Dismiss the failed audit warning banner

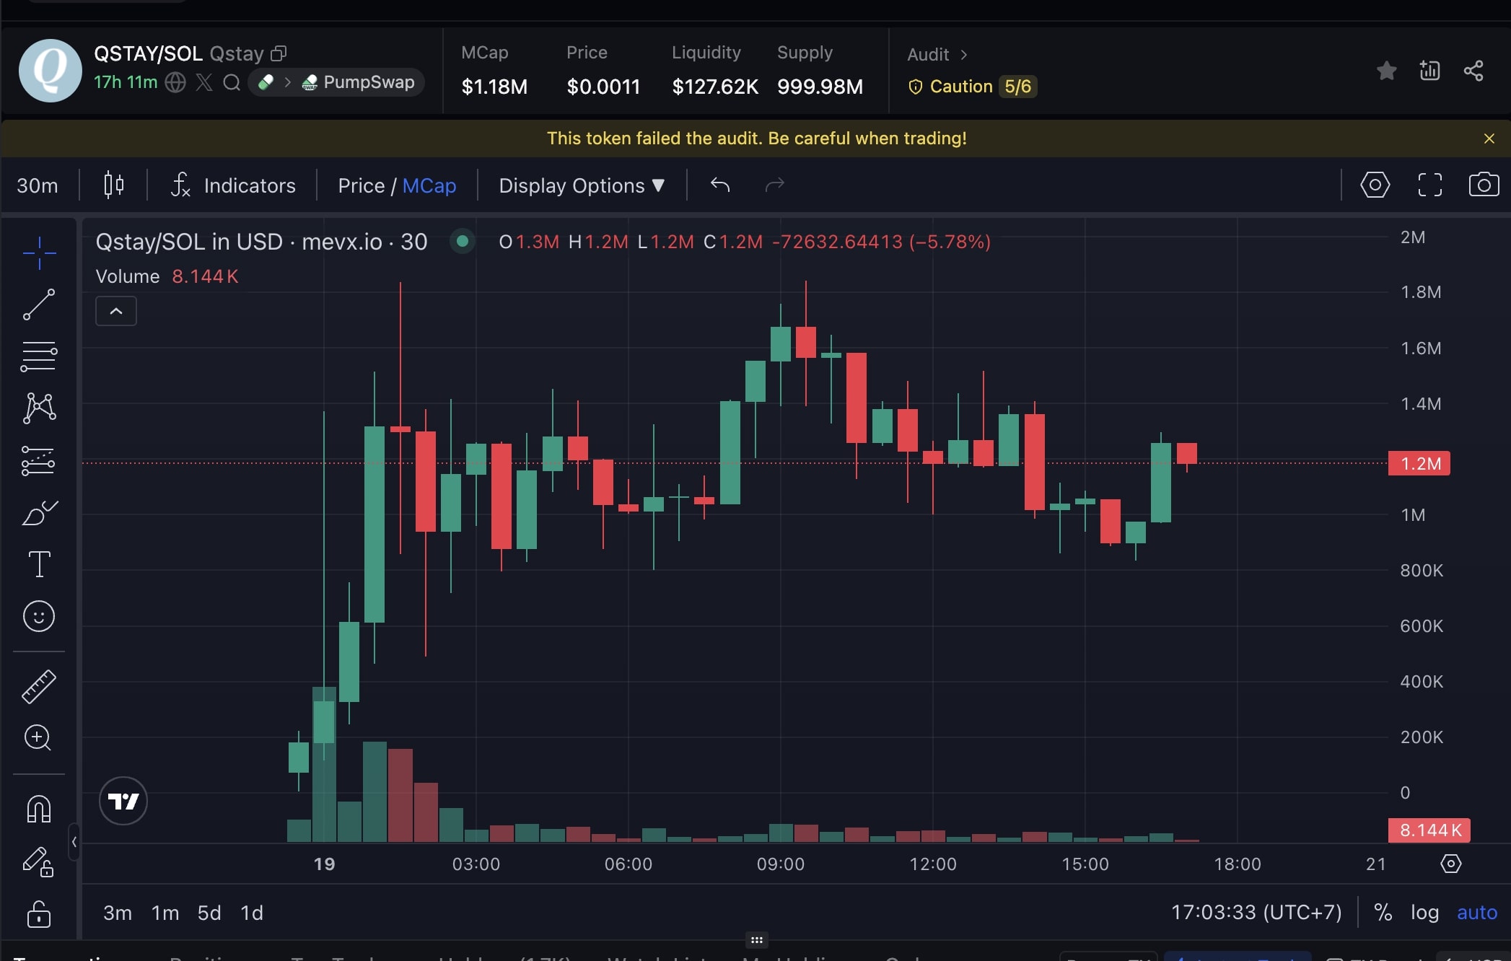click(1489, 139)
